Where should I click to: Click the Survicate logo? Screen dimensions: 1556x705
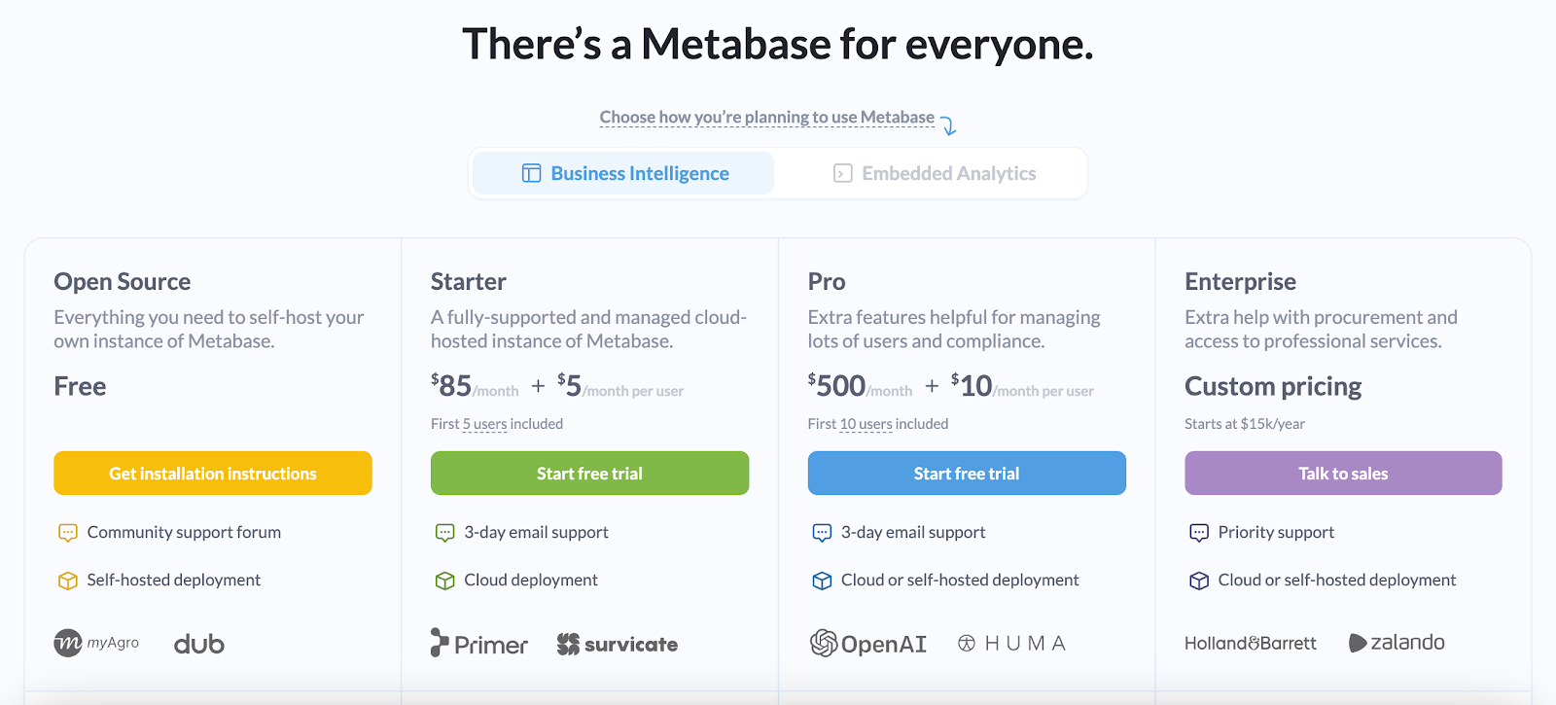tap(618, 644)
